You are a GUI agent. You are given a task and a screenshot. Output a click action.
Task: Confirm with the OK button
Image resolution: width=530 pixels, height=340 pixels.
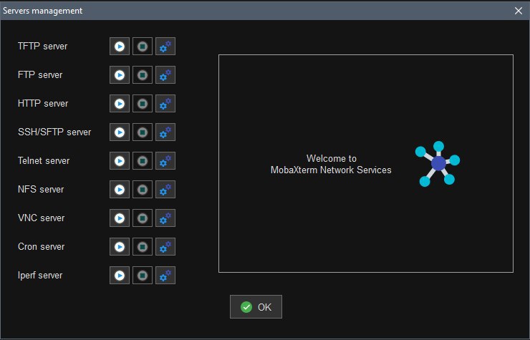click(x=256, y=307)
